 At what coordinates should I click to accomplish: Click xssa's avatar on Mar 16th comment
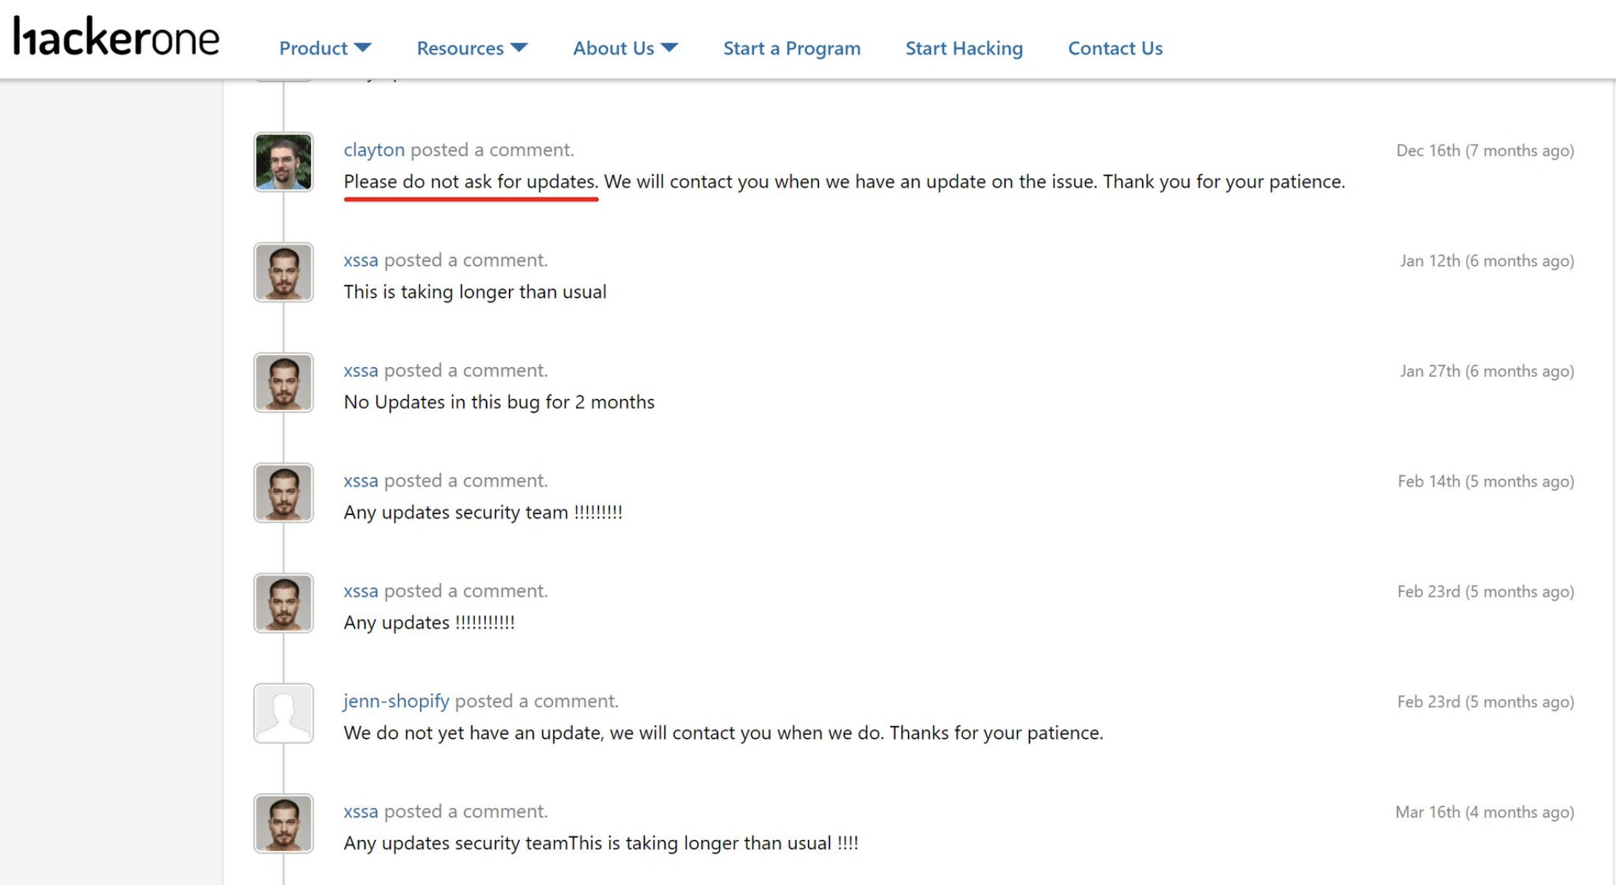pyautogui.click(x=284, y=823)
